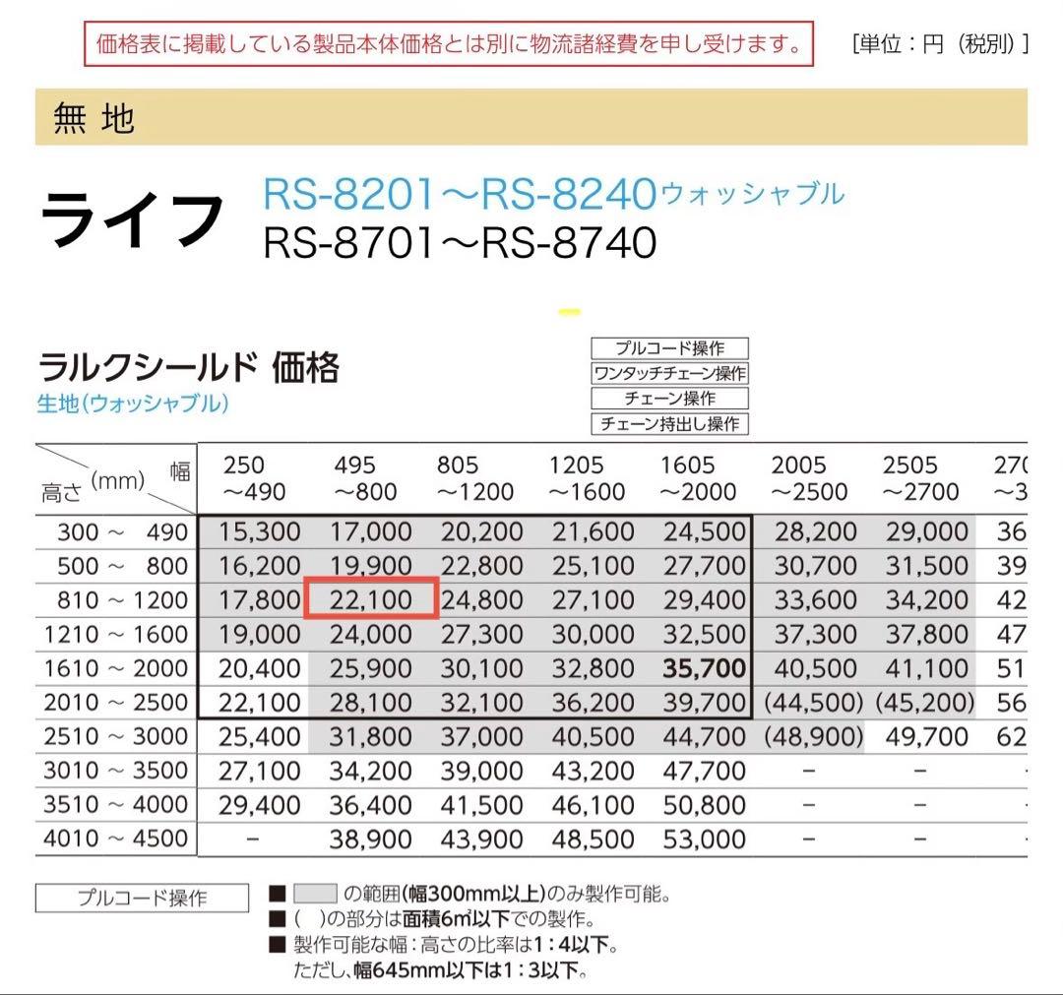This screenshot has height=995, width=1063.
Task: Select the 1205~1600 width column header
Action: coord(587,478)
